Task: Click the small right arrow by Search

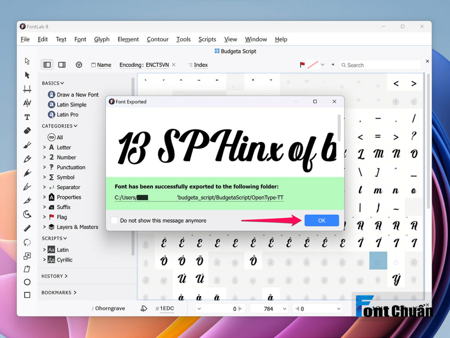Action: click(333, 65)
